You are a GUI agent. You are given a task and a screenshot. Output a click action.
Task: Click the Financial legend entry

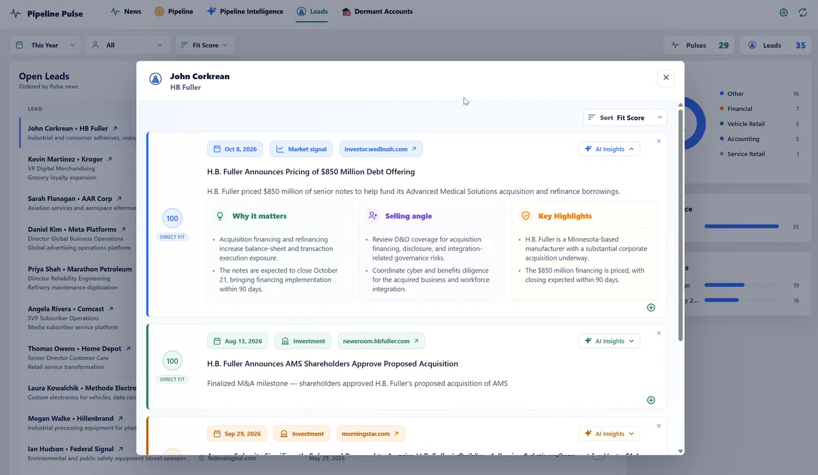759,109
